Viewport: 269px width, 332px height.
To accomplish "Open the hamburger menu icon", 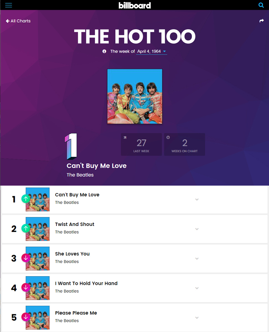I will [x=8, y=5].
